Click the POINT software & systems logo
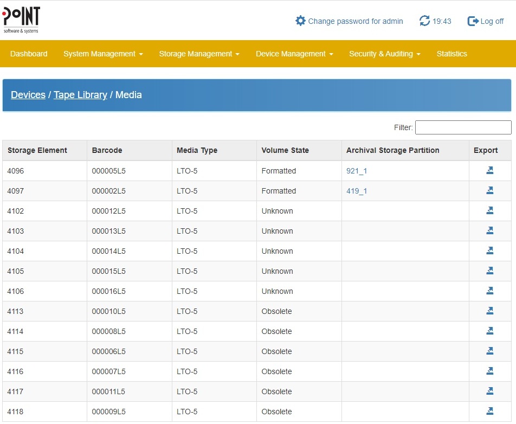 point(21,20)
